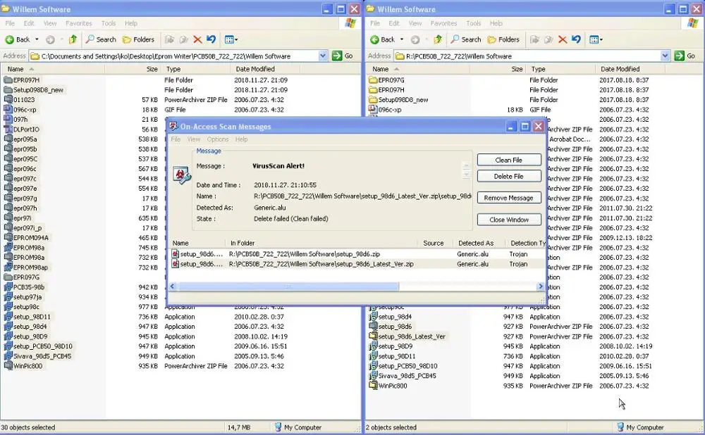Image resolution: width=705 pixels, height=435 pixels.
Task: Click Clean File button
Action: point(509,160)
